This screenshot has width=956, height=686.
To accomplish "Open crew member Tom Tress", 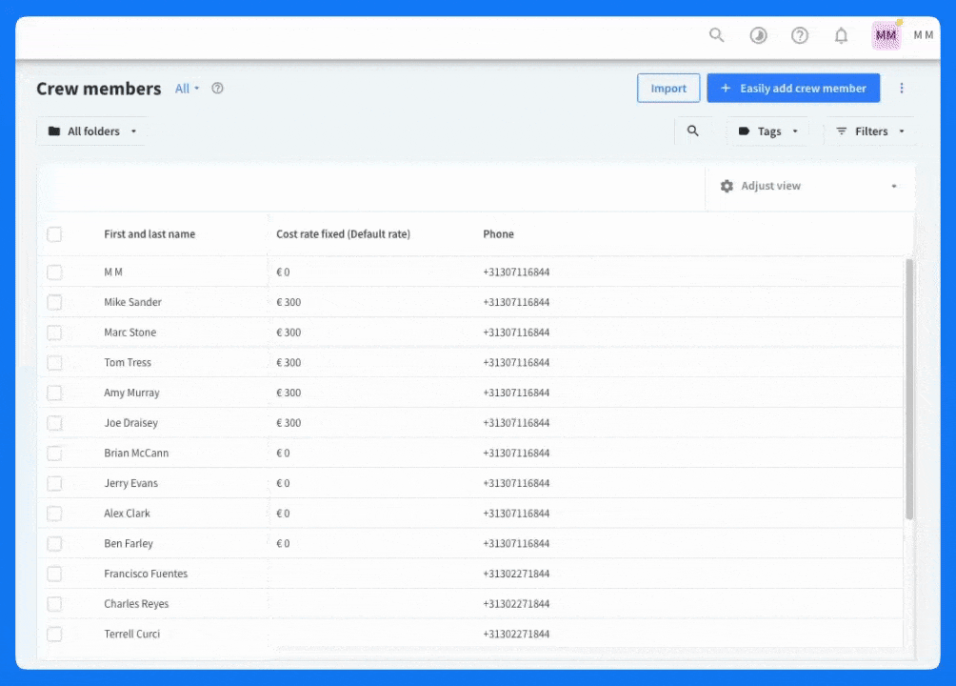I will 128,362.
